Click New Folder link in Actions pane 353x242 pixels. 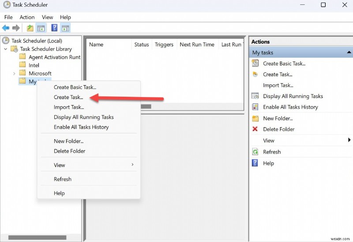(x=278, y=118)
